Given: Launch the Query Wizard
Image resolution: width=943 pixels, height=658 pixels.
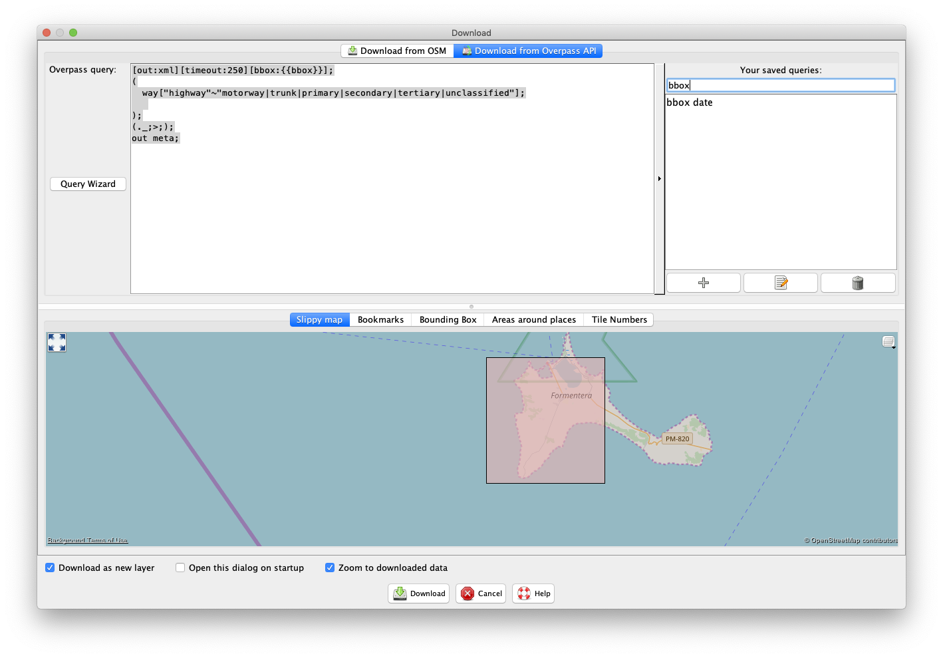Looking at the screenshot, I should pos(88,184).
